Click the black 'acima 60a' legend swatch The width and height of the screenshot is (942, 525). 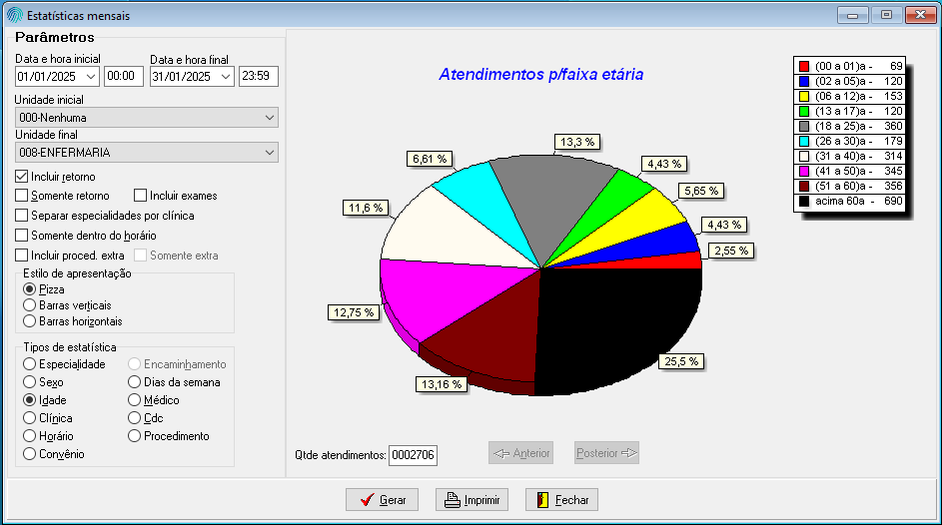[x=804, y=202]
